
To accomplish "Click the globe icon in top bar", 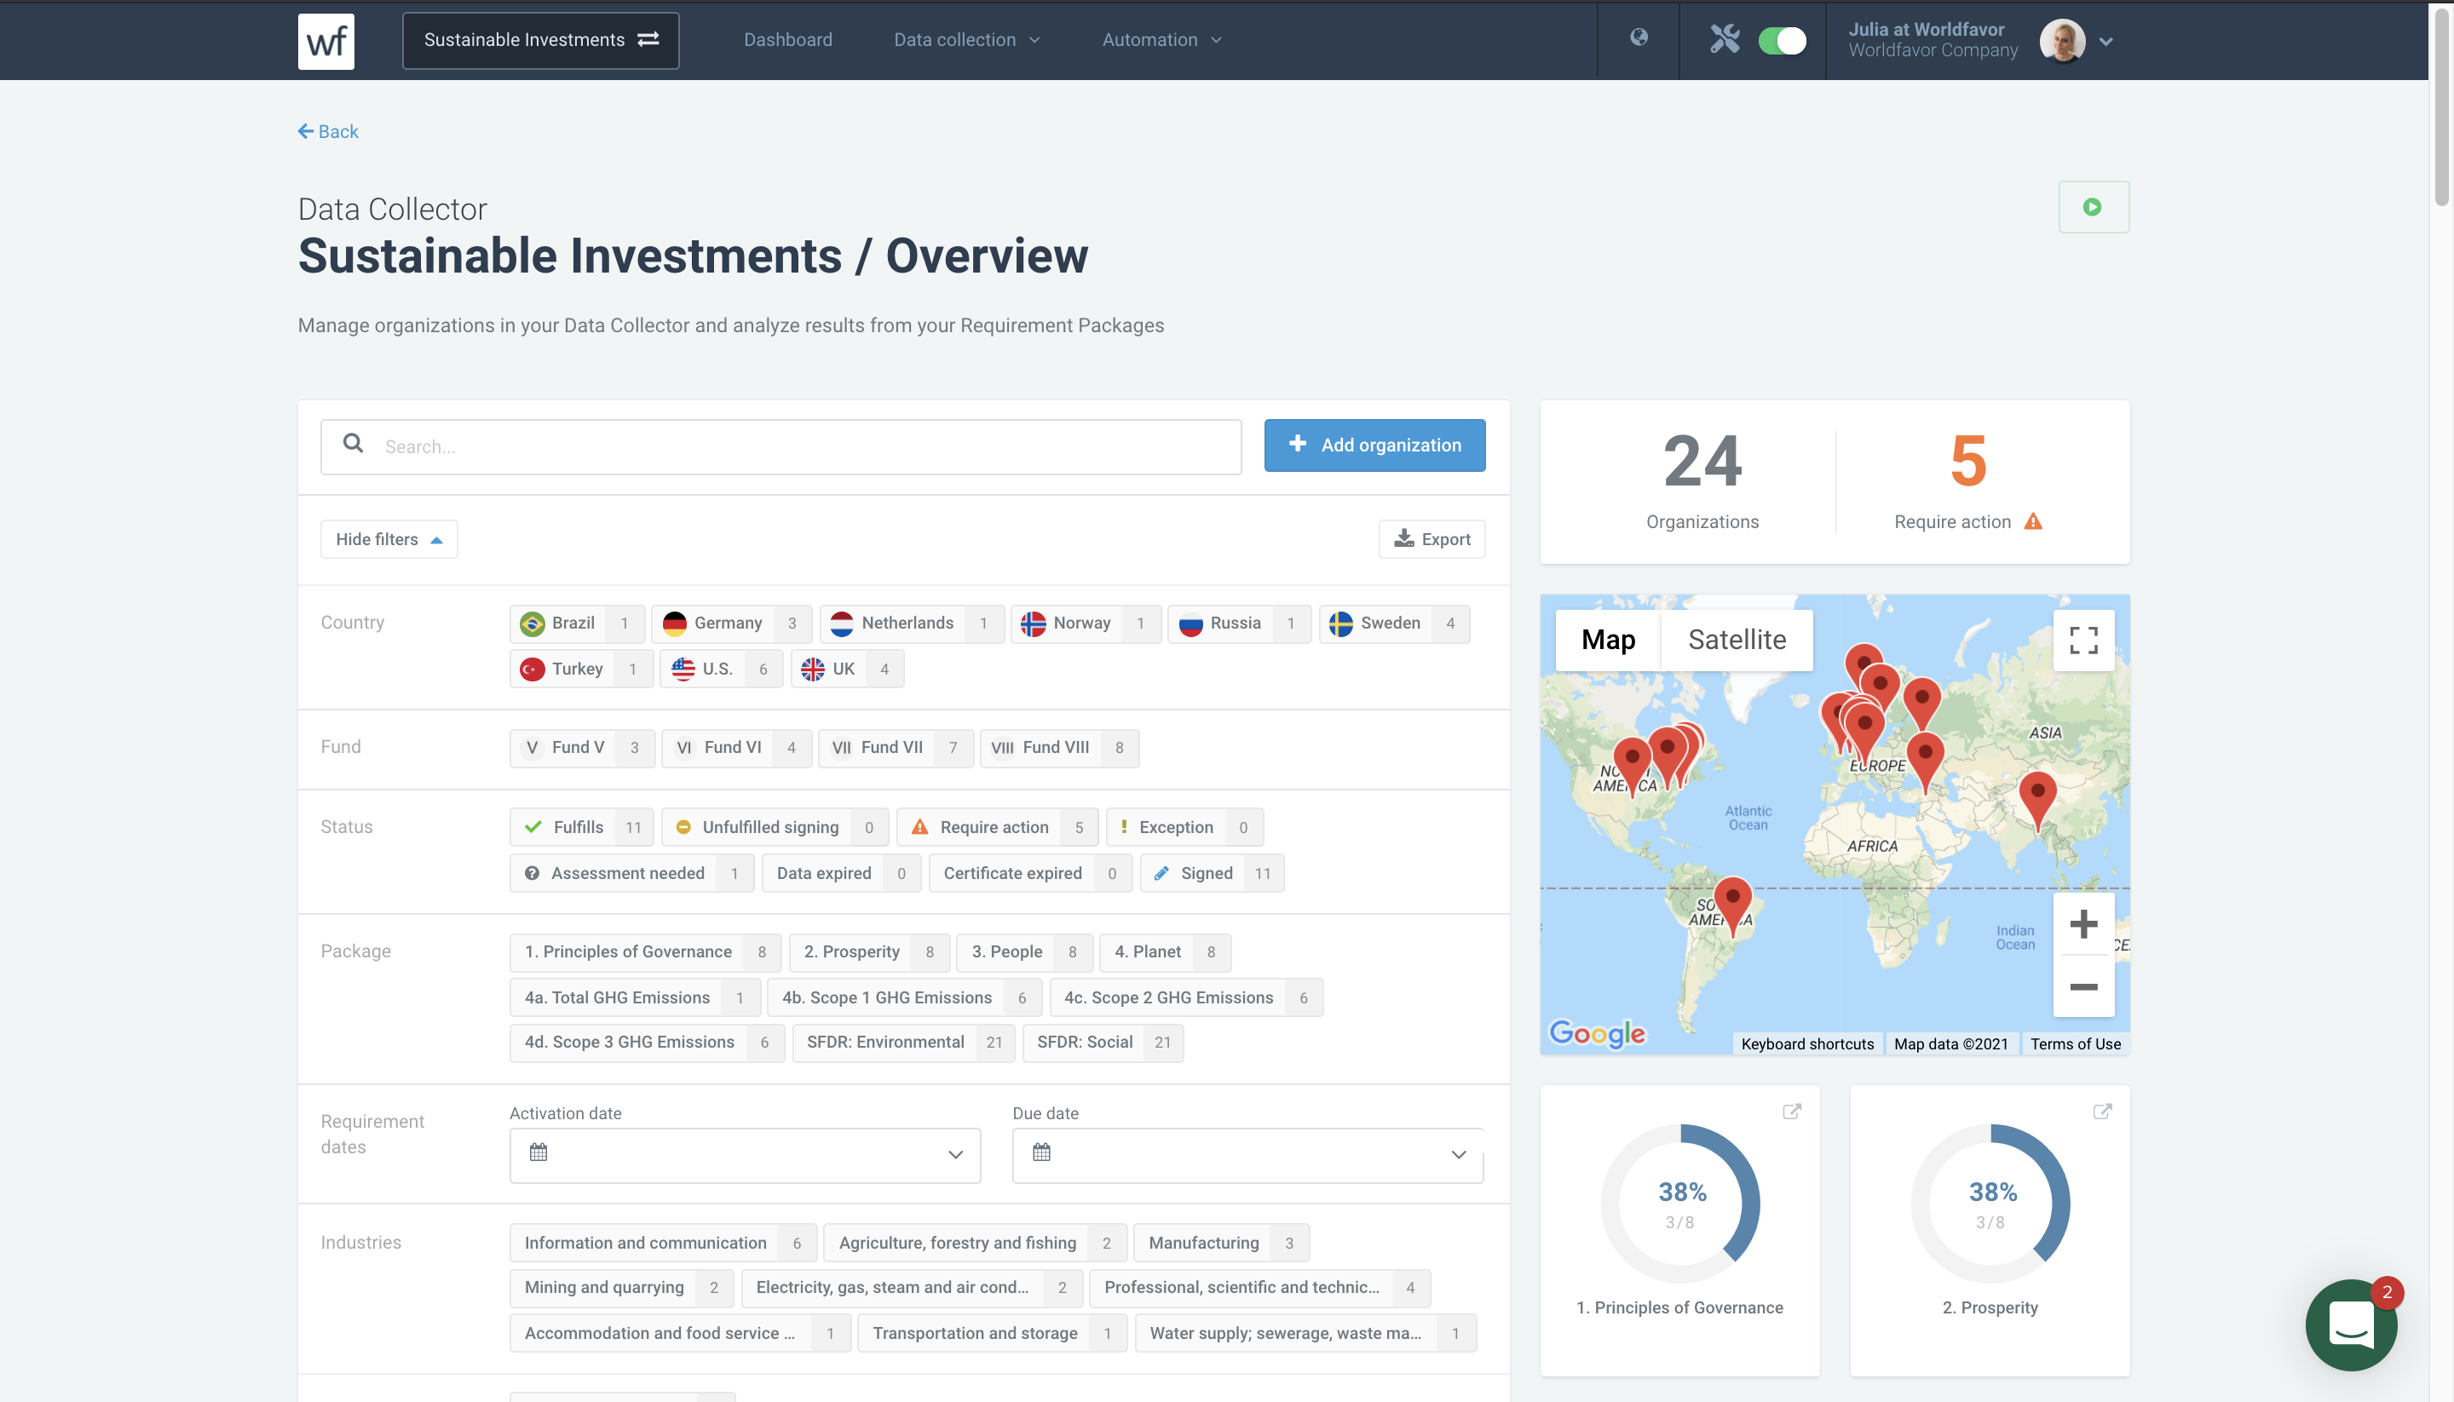I will pyautogui.click(x=1639, y=37).
